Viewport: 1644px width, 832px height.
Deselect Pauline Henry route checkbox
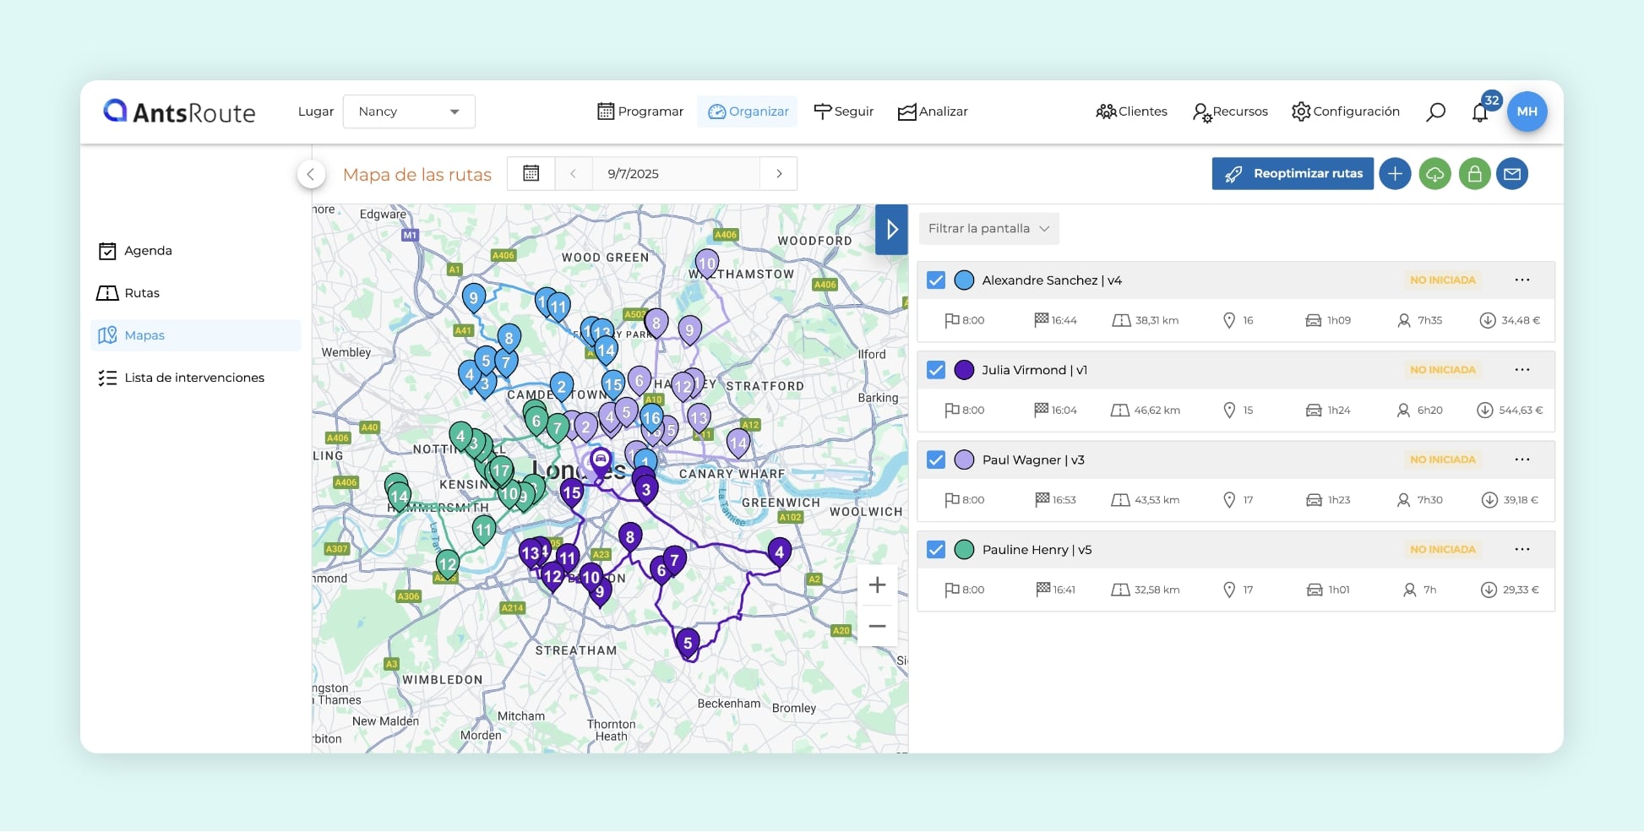[x=936, y=550]
